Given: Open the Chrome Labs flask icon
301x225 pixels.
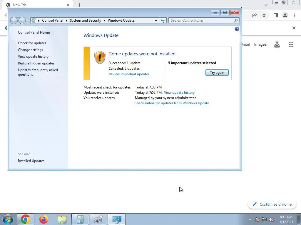Looking at the screenshot, I should 277,45.
